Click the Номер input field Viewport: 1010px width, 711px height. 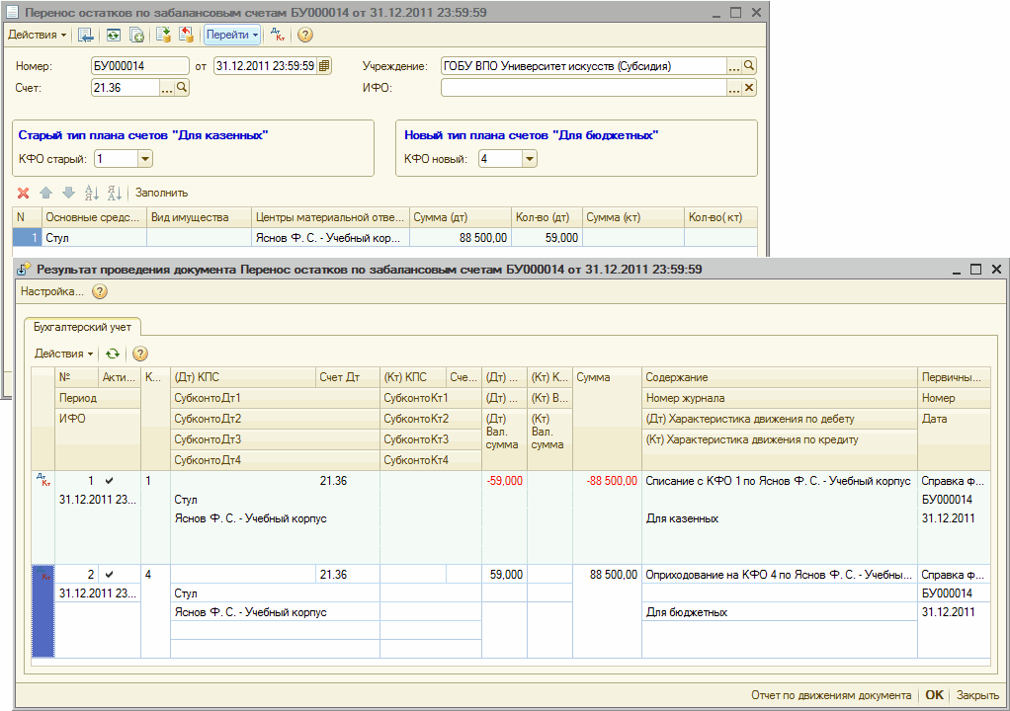coord(139,66)
